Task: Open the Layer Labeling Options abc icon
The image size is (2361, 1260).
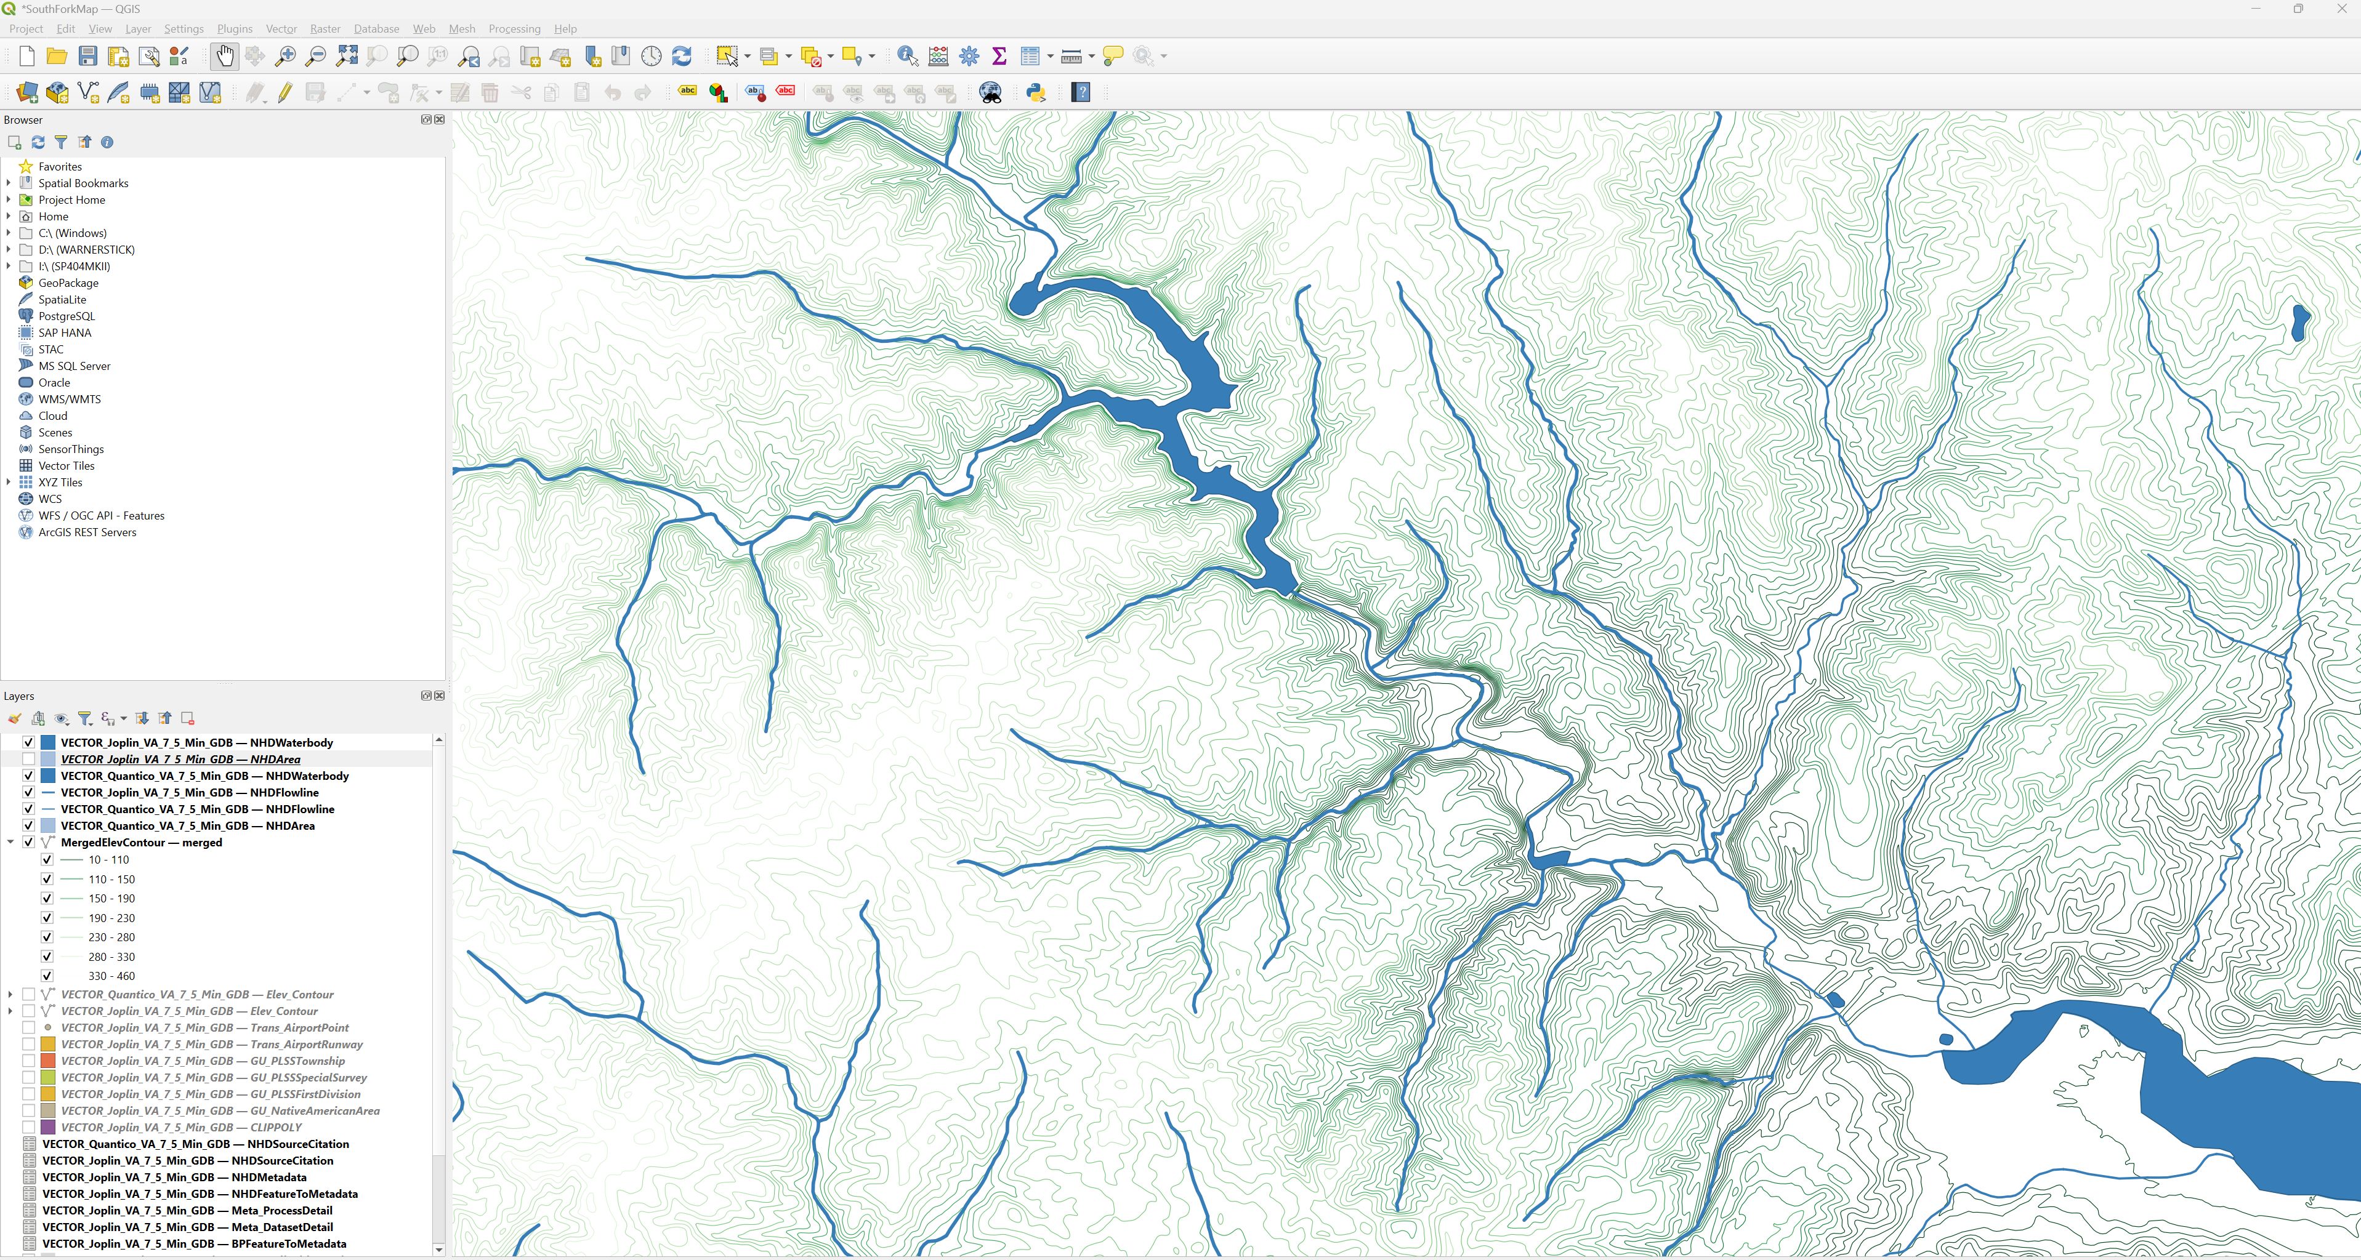Action: pyautogui.click(x=687, y=90)
